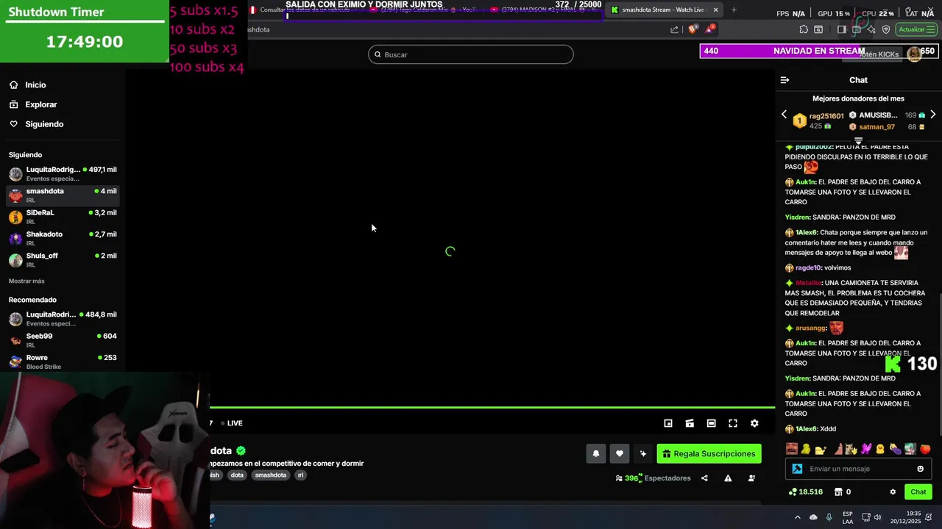Send message with green Chat button
The image size is (942, 529).
tap(918, 492)
